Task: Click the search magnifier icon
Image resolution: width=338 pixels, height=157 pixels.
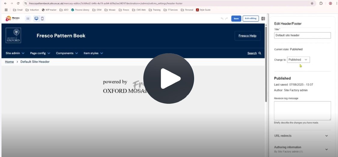Action: pyautogui.click(x=260, y=53)
